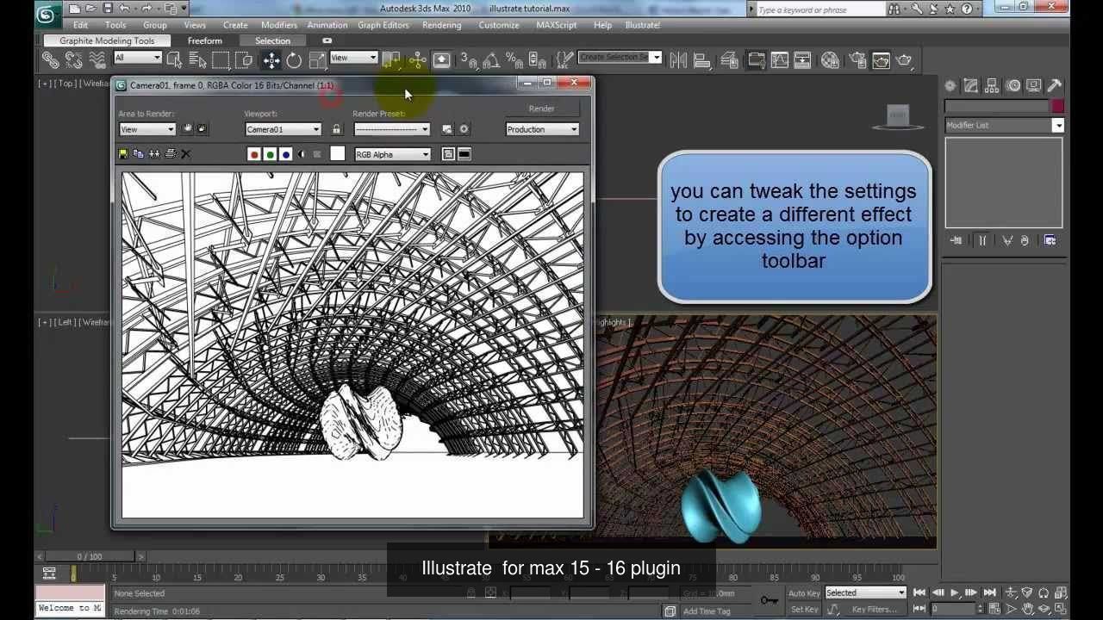Open the Rendering menu
The width and height of the screenshot is (1103, 620).
(441, 25)
